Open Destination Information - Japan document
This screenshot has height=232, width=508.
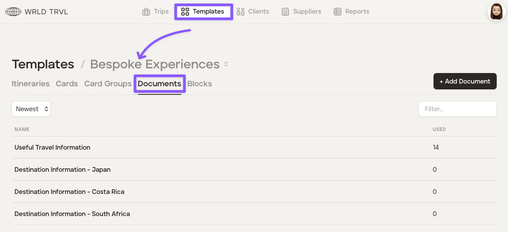point(62,169)
